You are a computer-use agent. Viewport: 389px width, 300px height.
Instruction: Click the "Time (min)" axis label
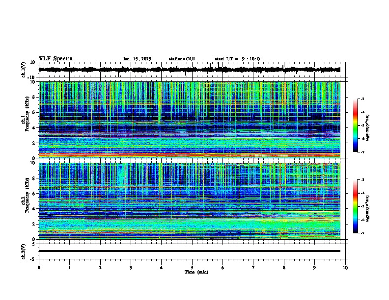tap(196, 272)
